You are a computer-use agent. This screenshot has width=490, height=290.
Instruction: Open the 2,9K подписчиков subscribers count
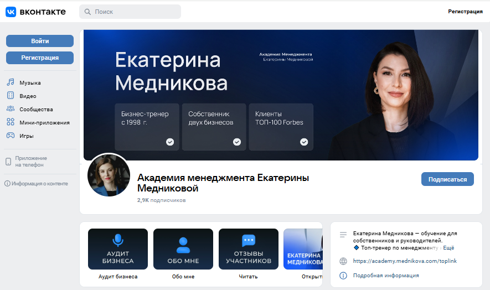coord(161,200)
